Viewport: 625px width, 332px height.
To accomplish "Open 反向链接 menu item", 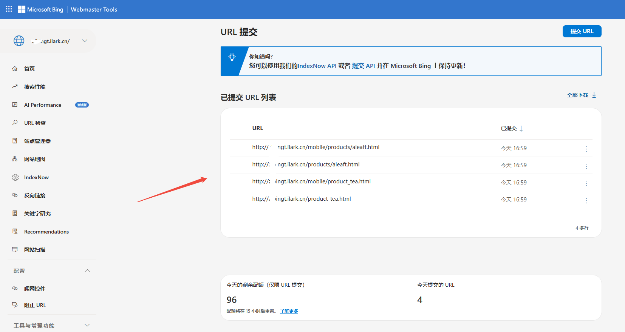I will [x=35, y=195].
